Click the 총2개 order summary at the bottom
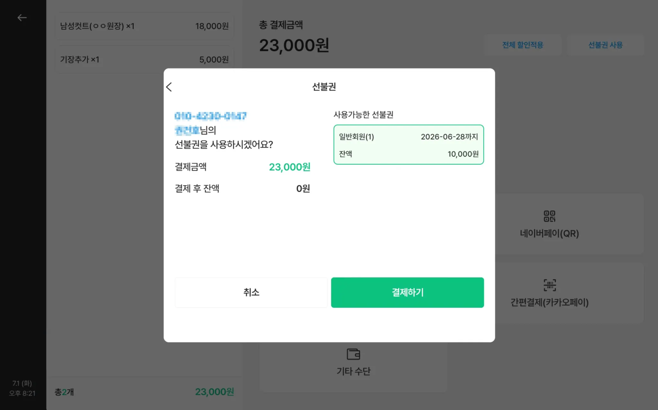The height and width of the screenshot is (410, 658). tap(64, 392)
